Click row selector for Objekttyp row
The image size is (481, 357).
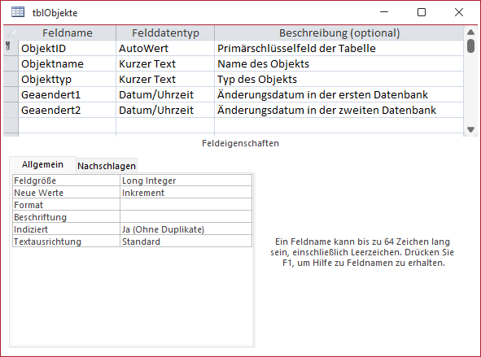[x=11, y=79]
